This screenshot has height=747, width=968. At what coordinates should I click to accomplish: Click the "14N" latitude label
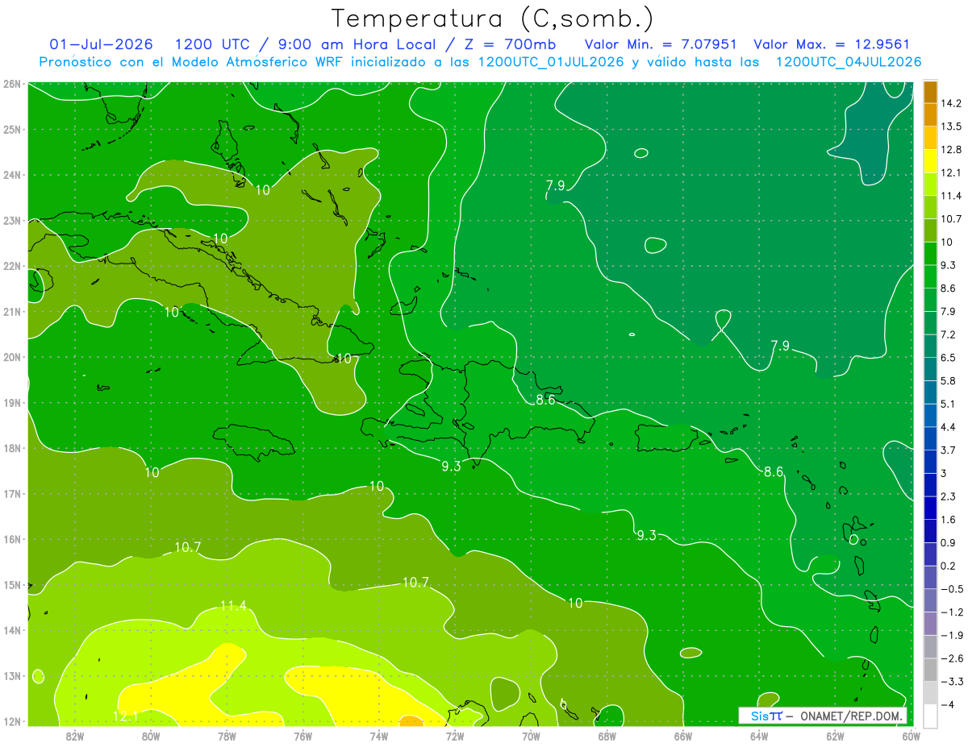[12, 631]
